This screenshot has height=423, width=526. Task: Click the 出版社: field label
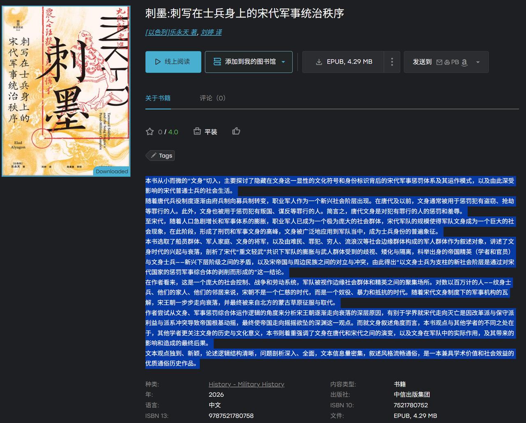click(x=340, y=395)
